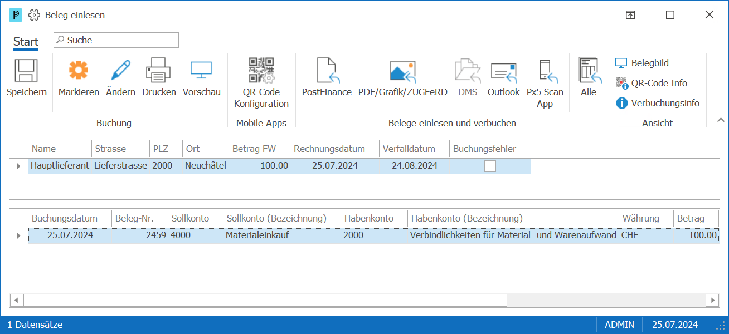Sort by the Buchungsdatum column header
729x334 pixels.
tap(70, 218)
